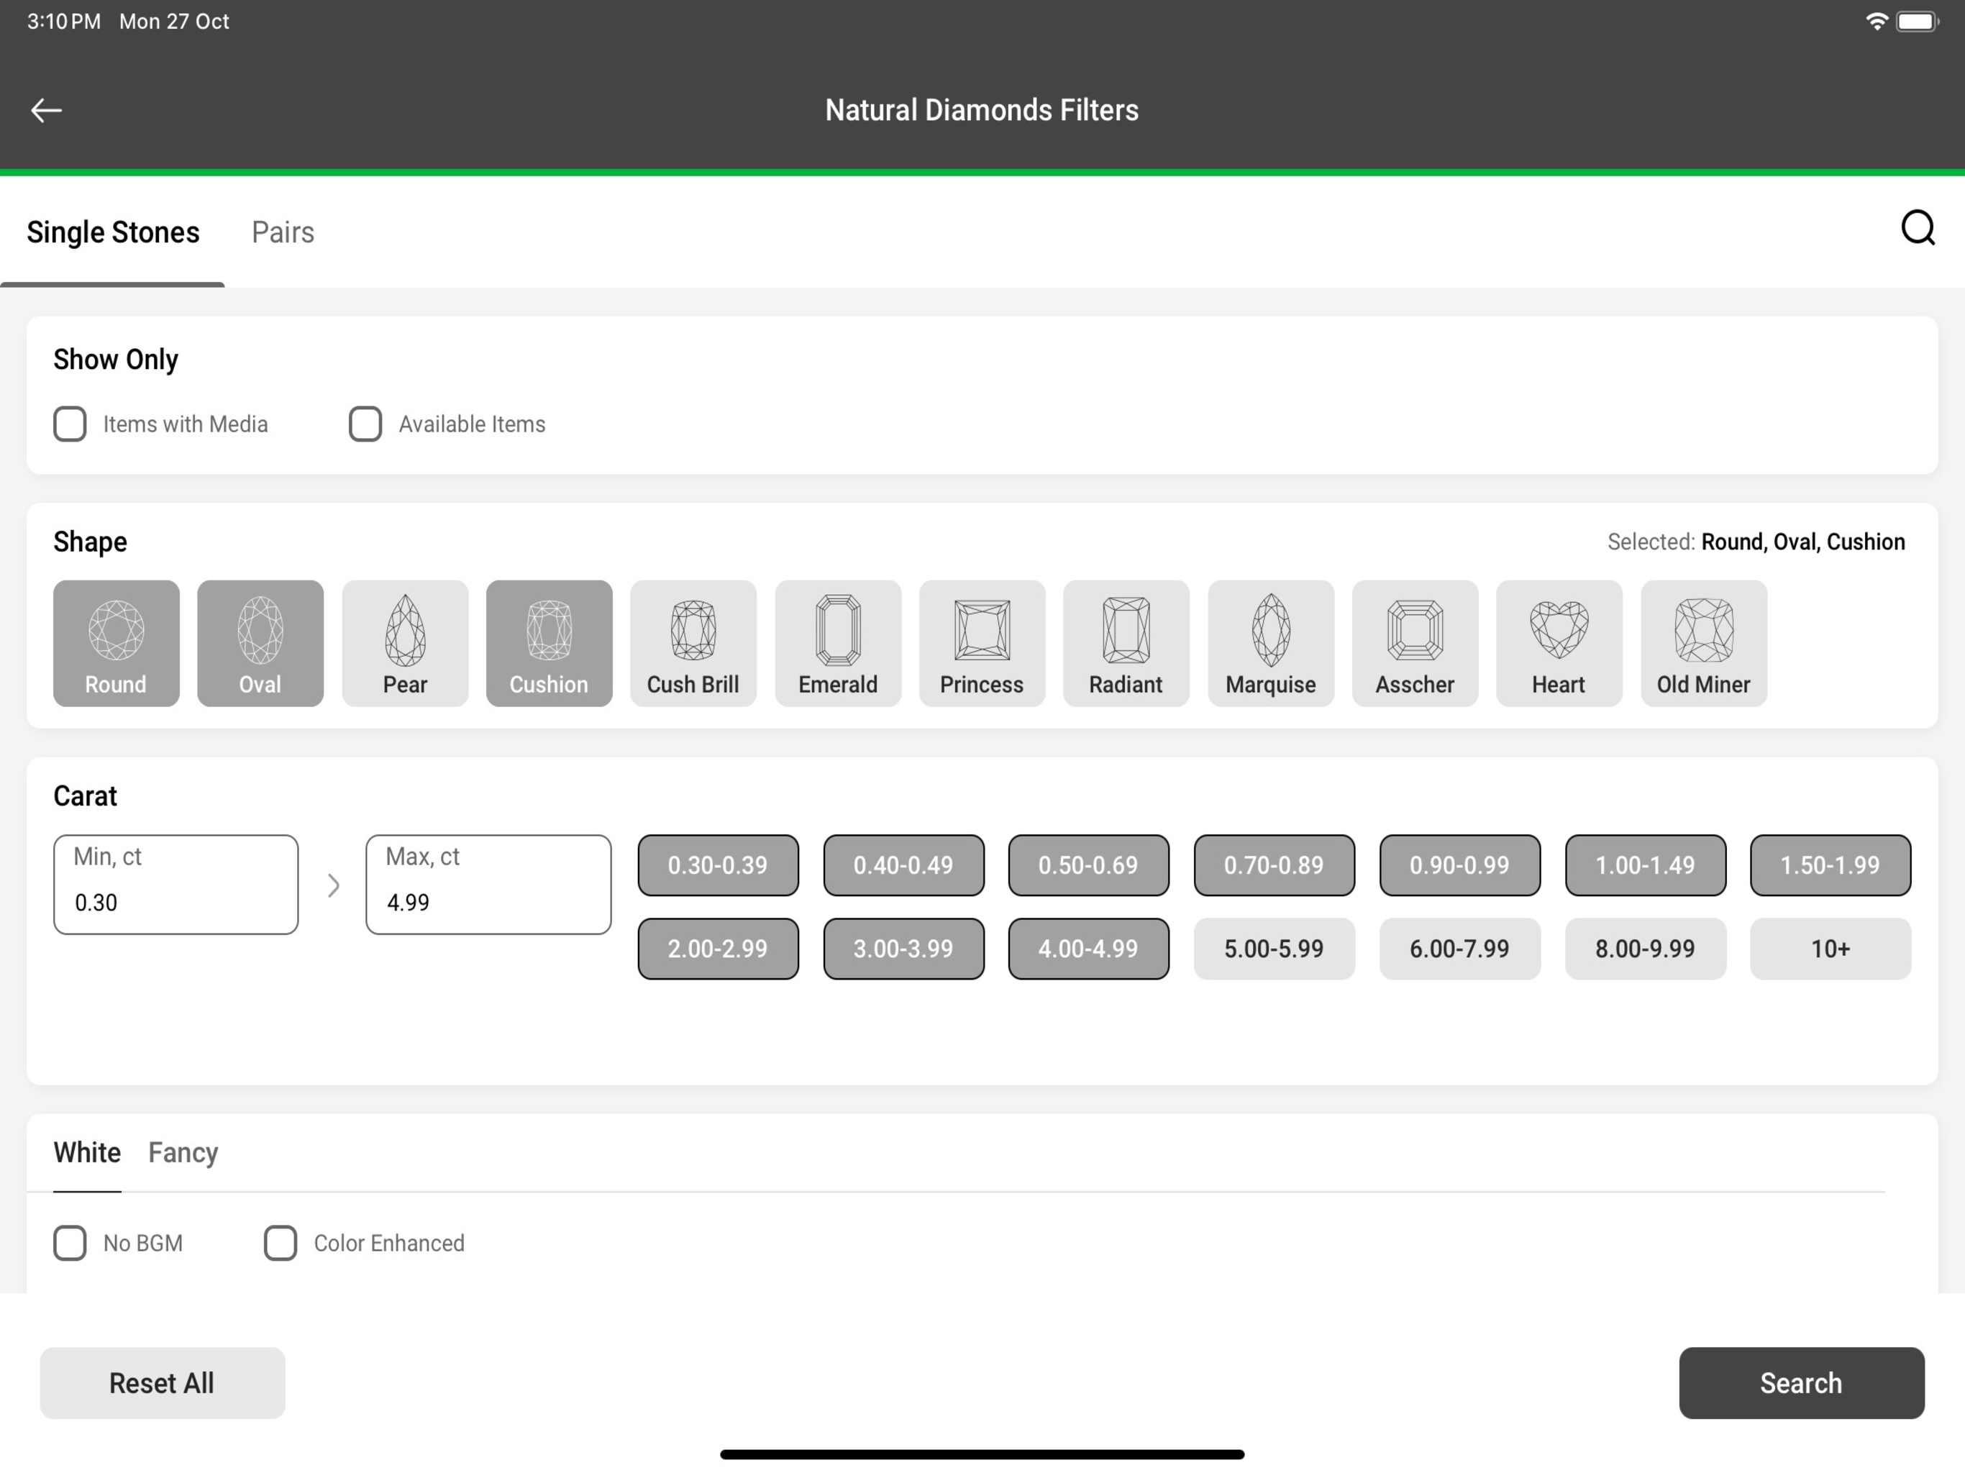Viewport: 1965px width, 1473px height.
Task: Open the Pairs tab
Action: click(283, 233)
